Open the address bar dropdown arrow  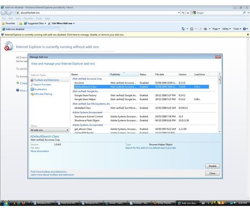click(179, 13)
